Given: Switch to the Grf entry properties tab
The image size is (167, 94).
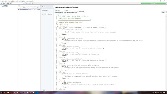Looking at the screenshot, I should 47,14.
